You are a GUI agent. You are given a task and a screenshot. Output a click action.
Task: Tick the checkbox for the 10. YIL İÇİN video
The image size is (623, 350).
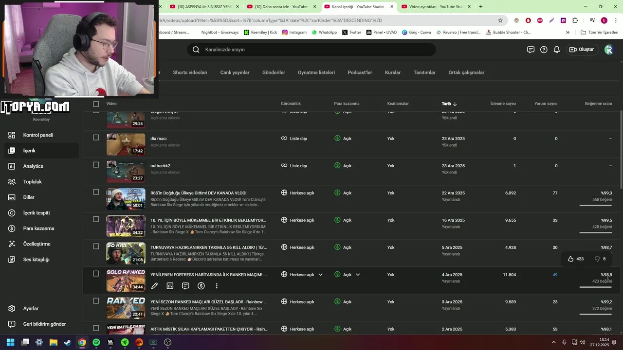(x=96, y=219)
